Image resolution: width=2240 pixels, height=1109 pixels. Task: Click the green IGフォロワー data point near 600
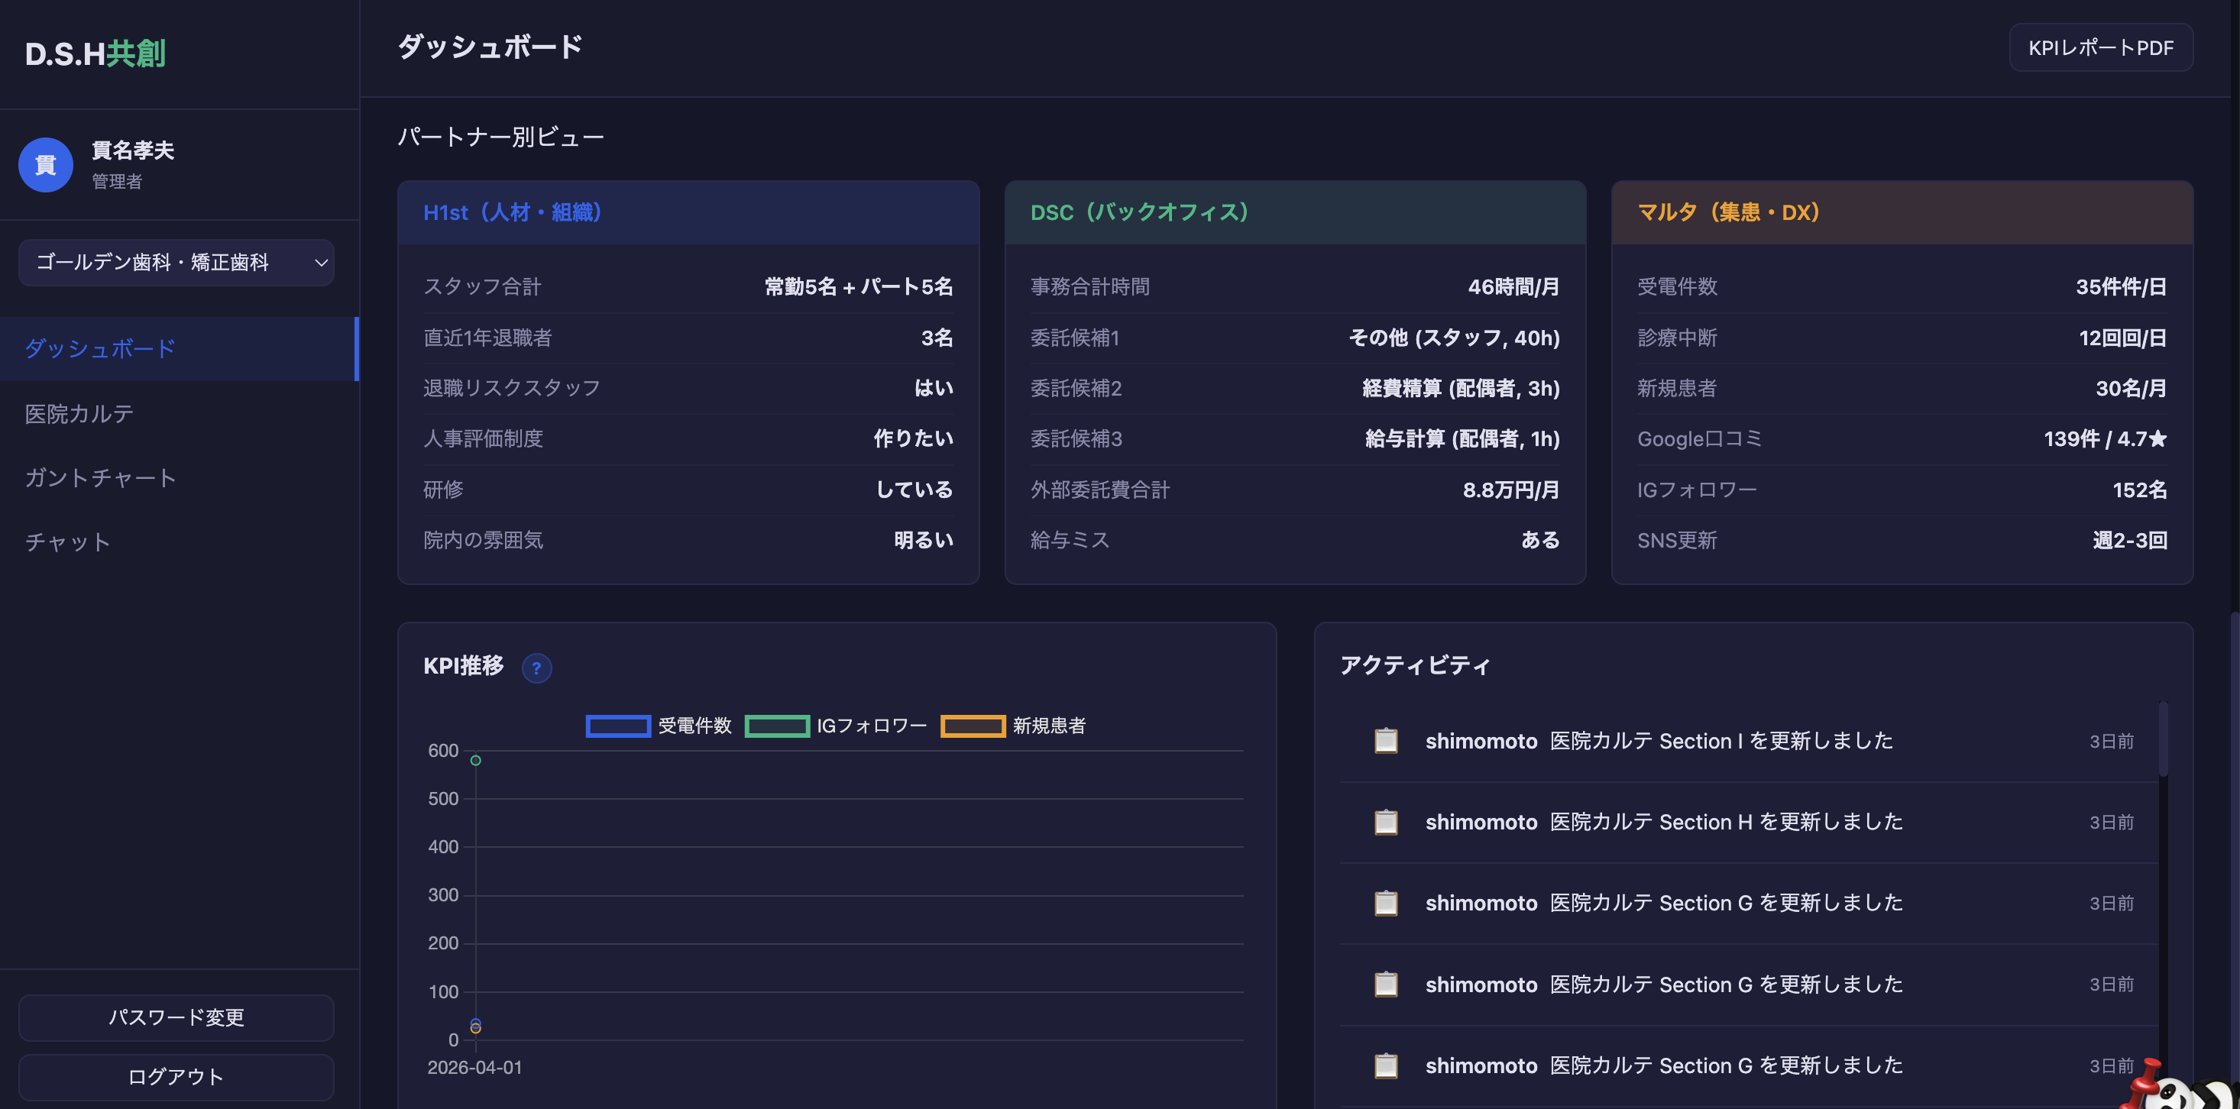[476, 761]
